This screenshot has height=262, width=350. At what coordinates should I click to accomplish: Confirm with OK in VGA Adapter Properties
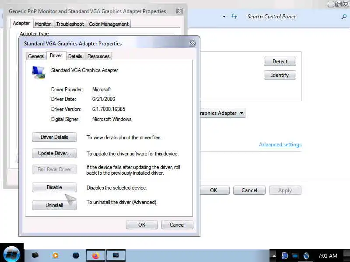coord(142,224)
